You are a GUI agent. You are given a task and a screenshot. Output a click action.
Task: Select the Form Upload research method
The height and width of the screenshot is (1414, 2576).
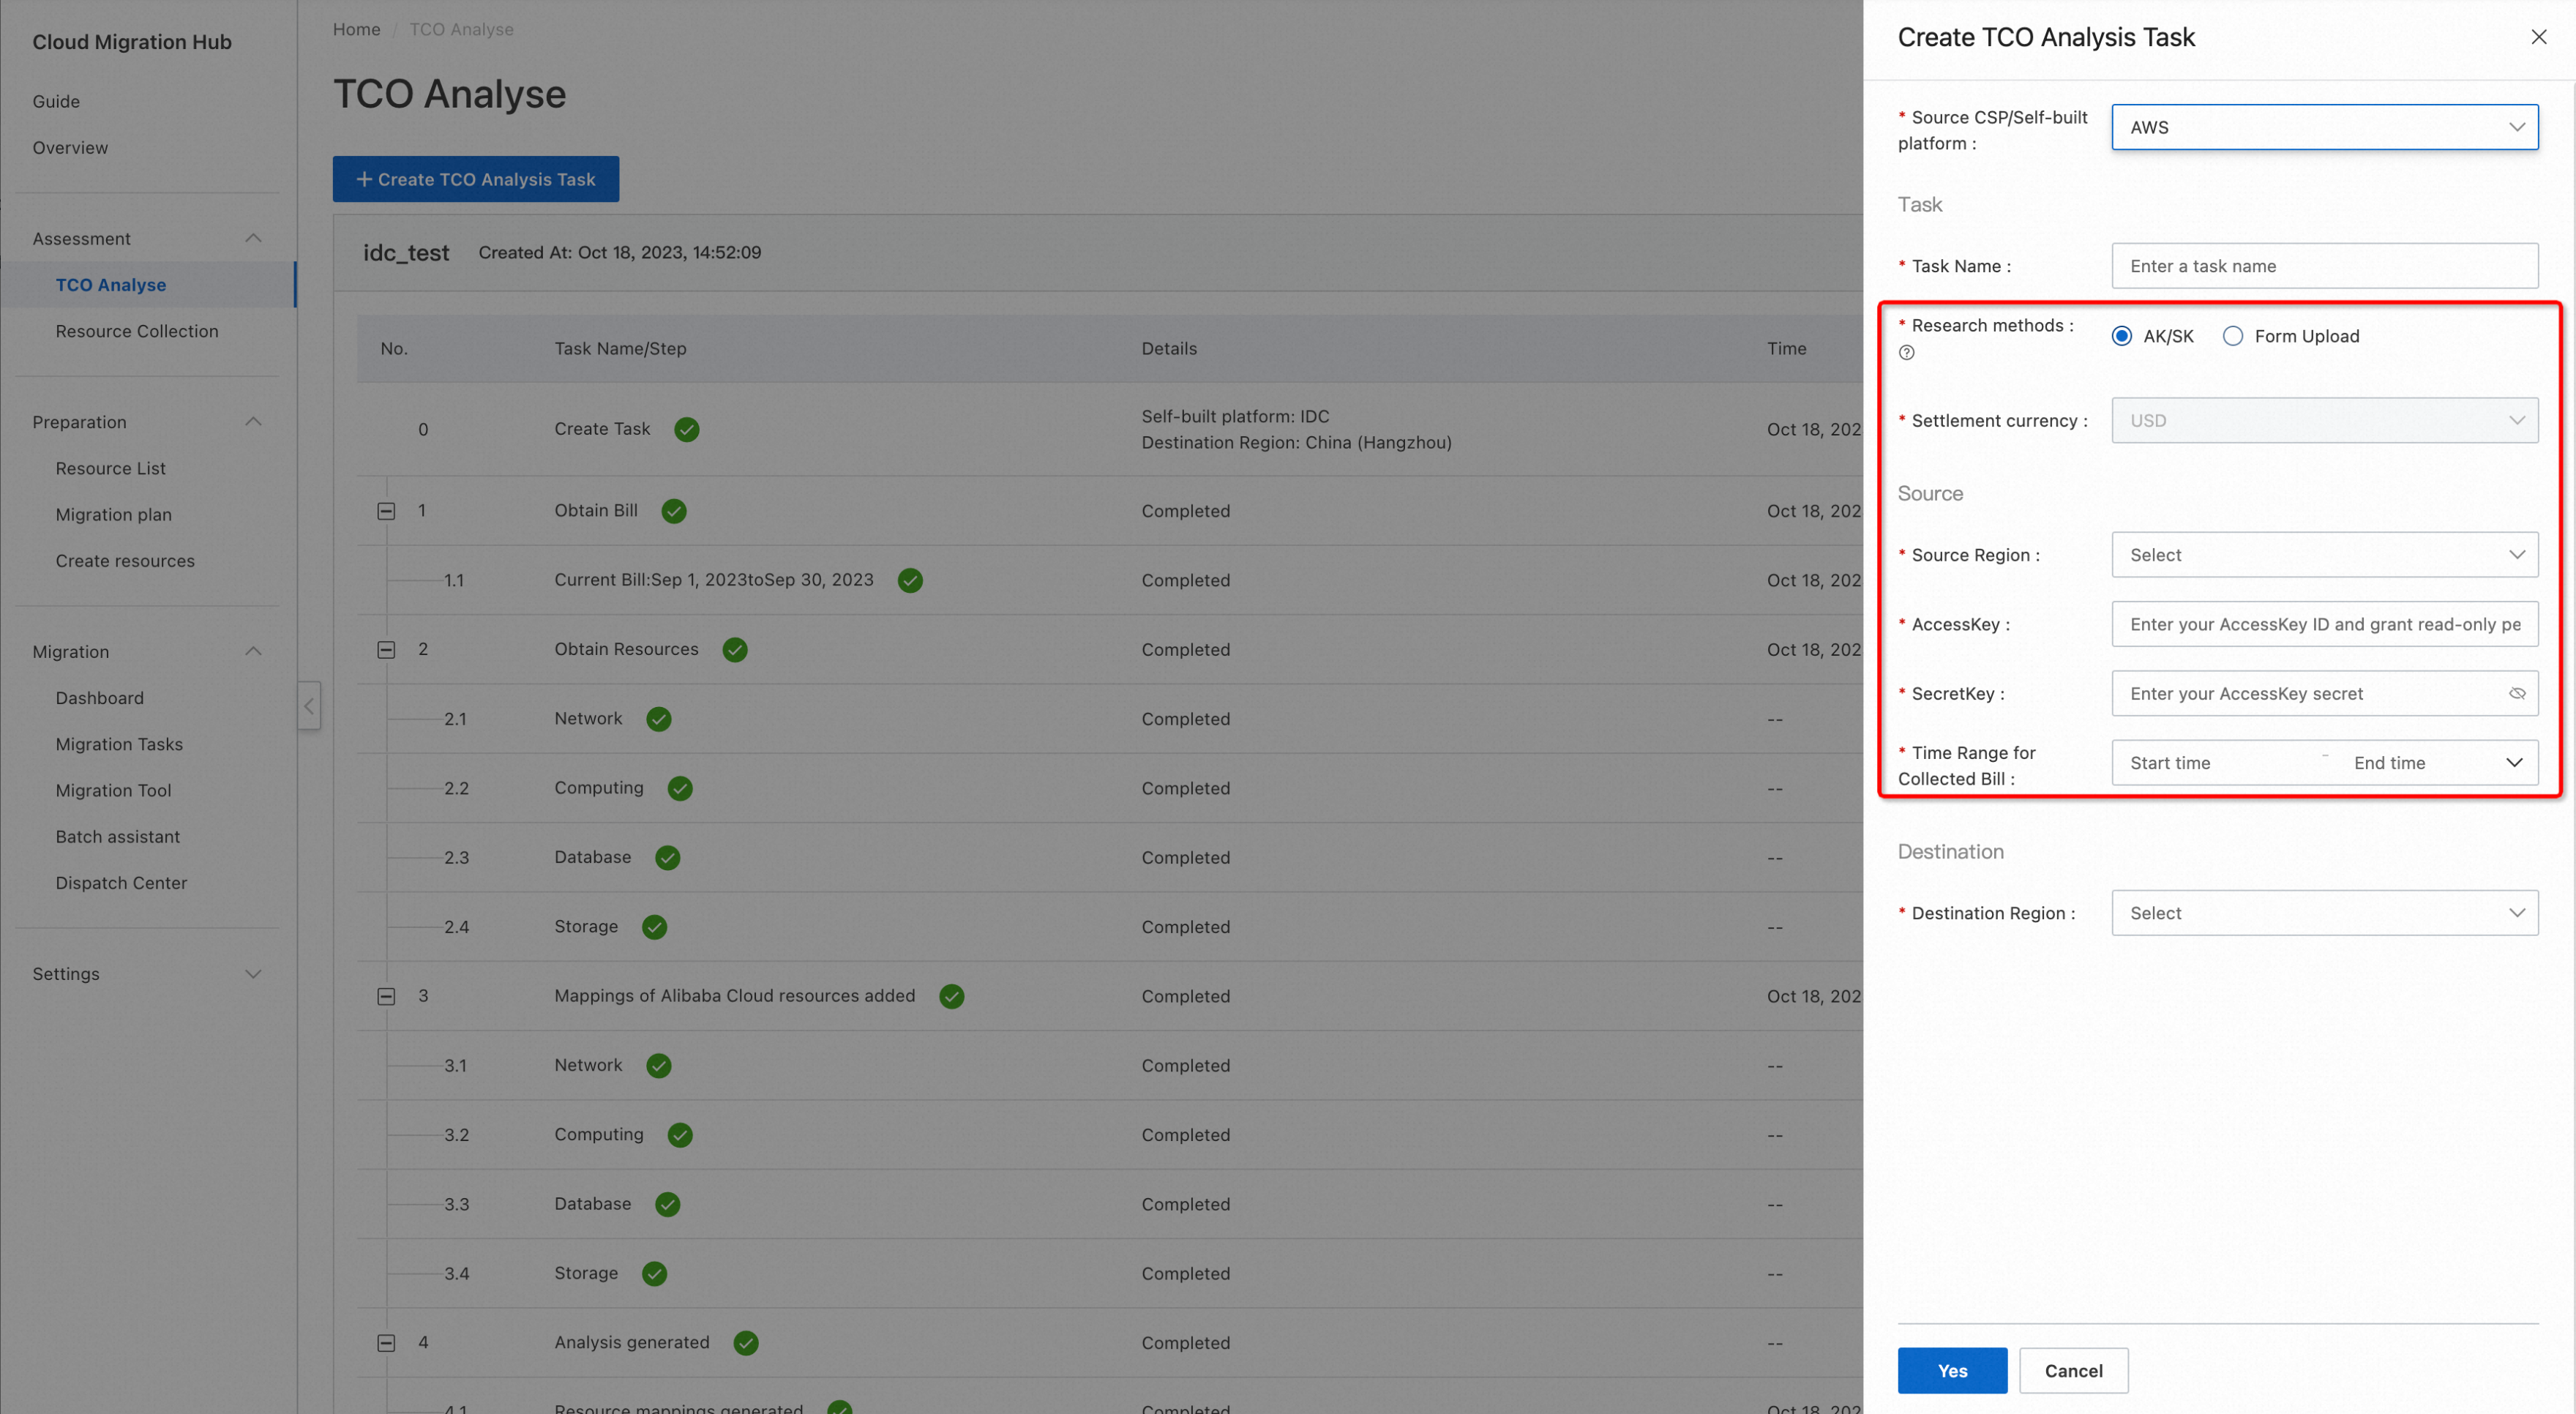(2232, 336)
